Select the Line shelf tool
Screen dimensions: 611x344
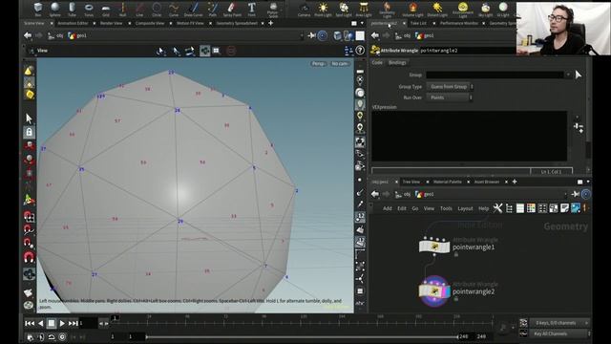click(x=139, y=9)
